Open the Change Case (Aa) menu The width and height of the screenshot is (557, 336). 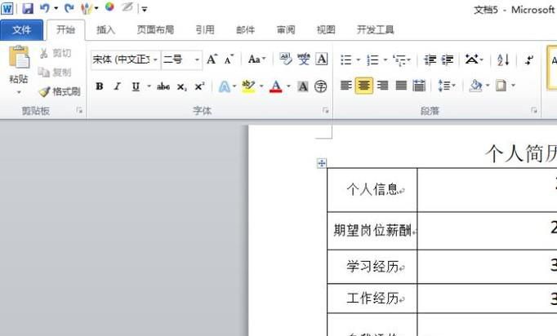(256, 60)
